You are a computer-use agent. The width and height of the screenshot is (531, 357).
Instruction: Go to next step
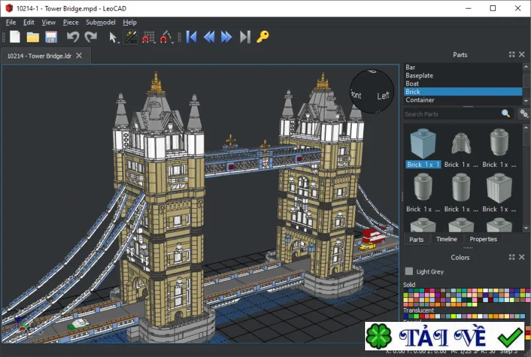pos(226,37)
